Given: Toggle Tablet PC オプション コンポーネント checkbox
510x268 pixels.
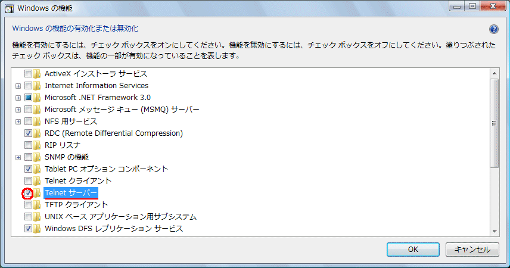Looking at the screenshot, I should (28, 169).
